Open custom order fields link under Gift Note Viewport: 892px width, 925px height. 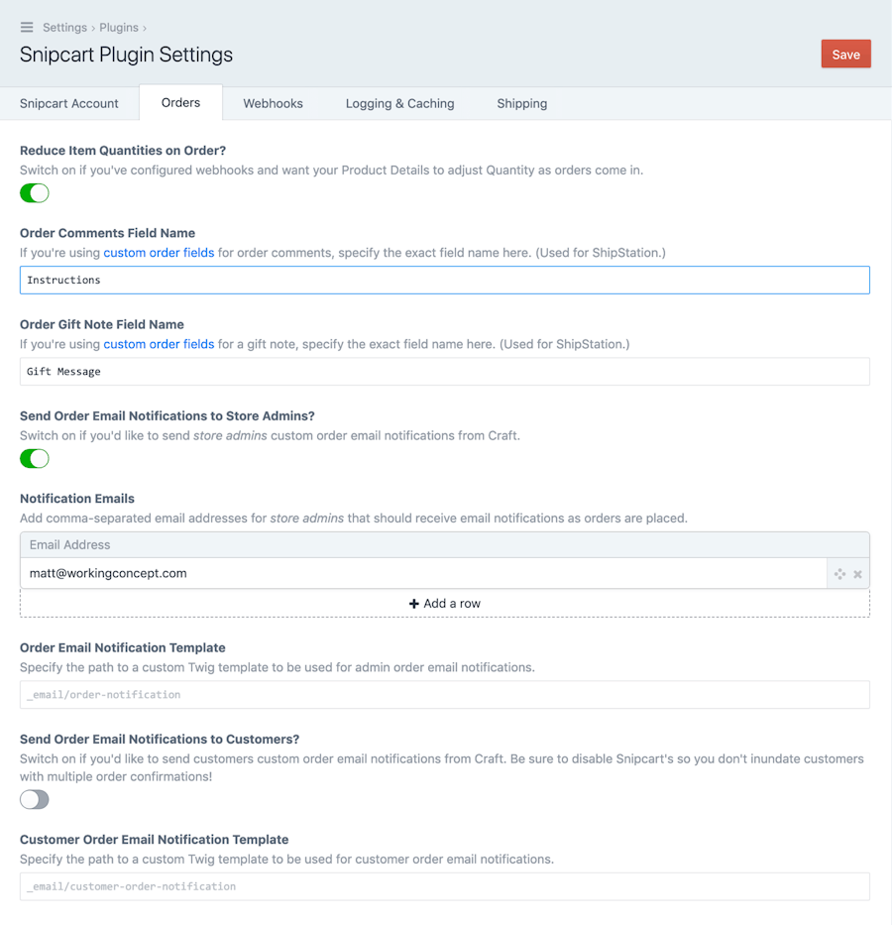click(x=159, y=344)
